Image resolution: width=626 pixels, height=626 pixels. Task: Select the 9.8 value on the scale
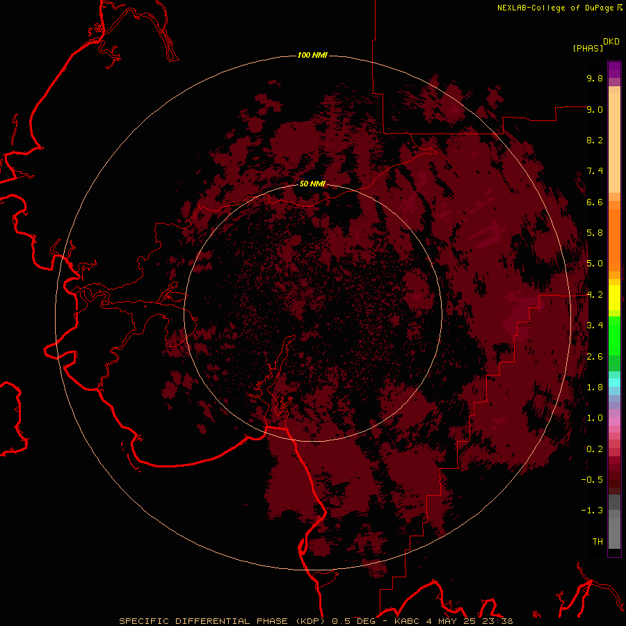595,78
